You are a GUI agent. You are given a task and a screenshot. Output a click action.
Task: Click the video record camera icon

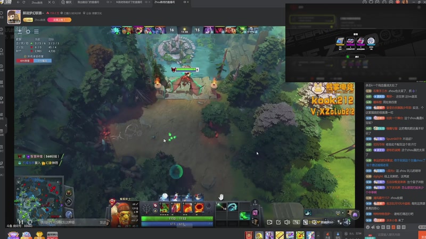[x=269, y=222]
